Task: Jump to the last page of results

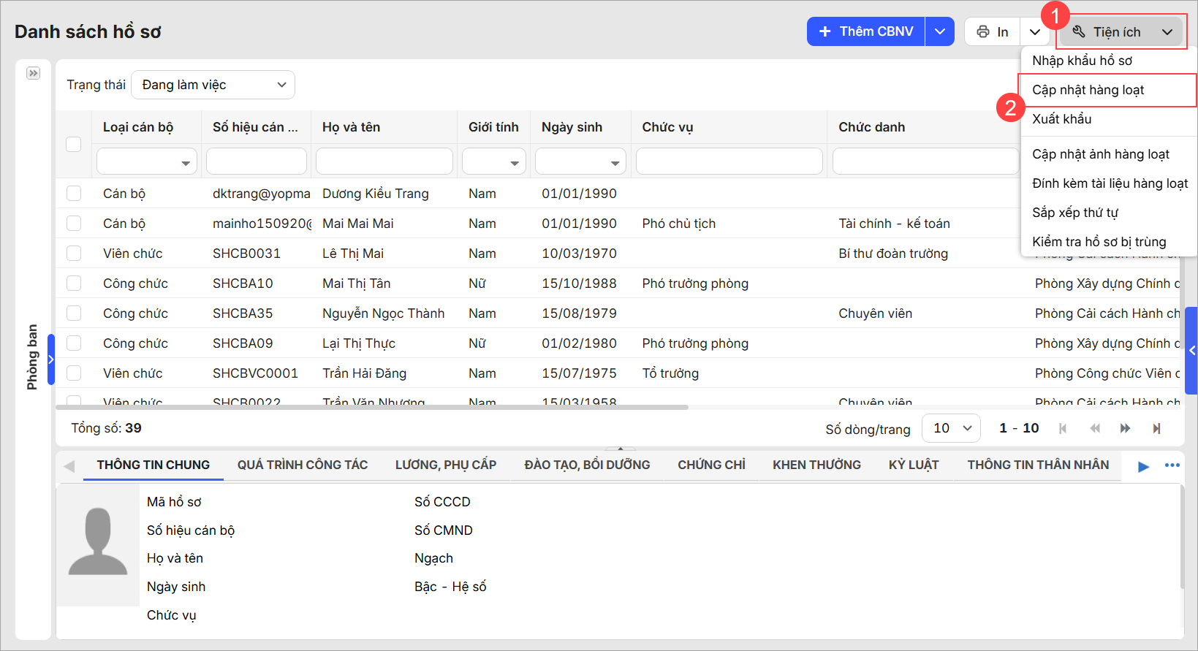Action: pos(1156,429)
